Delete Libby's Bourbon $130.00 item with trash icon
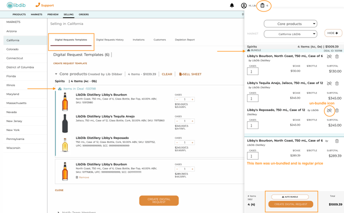This screenshot has height=213, width=344. pyautogui.click(x=337, y=56)
